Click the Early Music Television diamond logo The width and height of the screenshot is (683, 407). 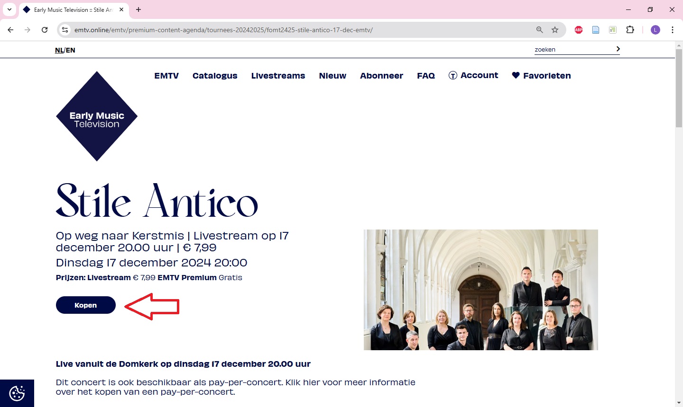pos(97,116)
